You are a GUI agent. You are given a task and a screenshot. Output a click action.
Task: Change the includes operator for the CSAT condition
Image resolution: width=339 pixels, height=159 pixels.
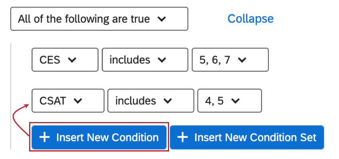point(150,101)
